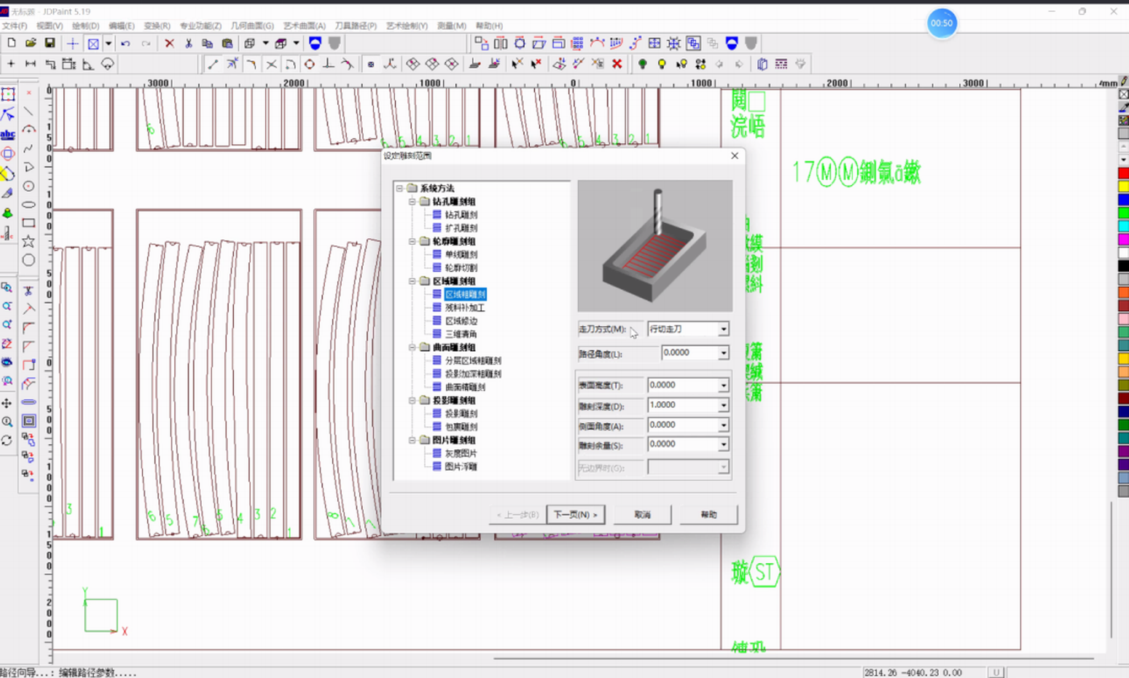Image resolution: width=1129 pixels, height=678 pixels.
Task: Open the 走刀方式 dropdown
Action: [723, 330]
